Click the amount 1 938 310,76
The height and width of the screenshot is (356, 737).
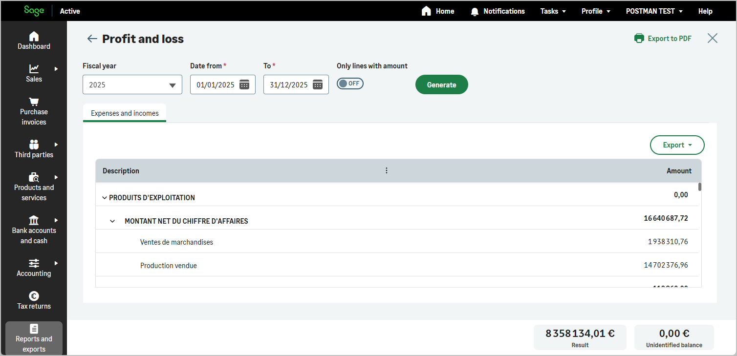pyautogui.click(x=668, y=241)
